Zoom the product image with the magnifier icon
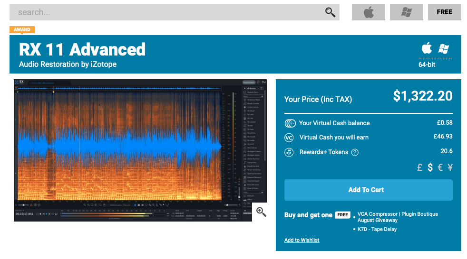The height and width of the screenshot is (259, 467). click(x=261, y=212)
